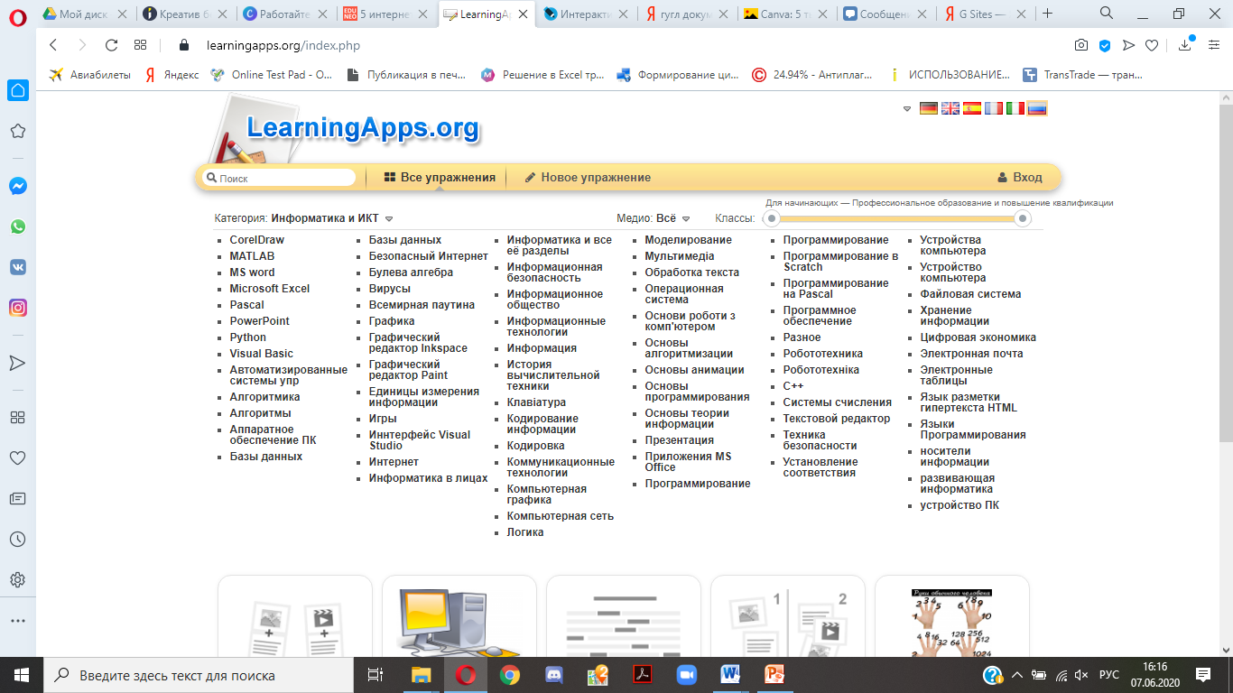The width and height of the screenshot is (1233, 693).
Task: Open the snapshot camera icon
Action: click(x=1081, y=45)
